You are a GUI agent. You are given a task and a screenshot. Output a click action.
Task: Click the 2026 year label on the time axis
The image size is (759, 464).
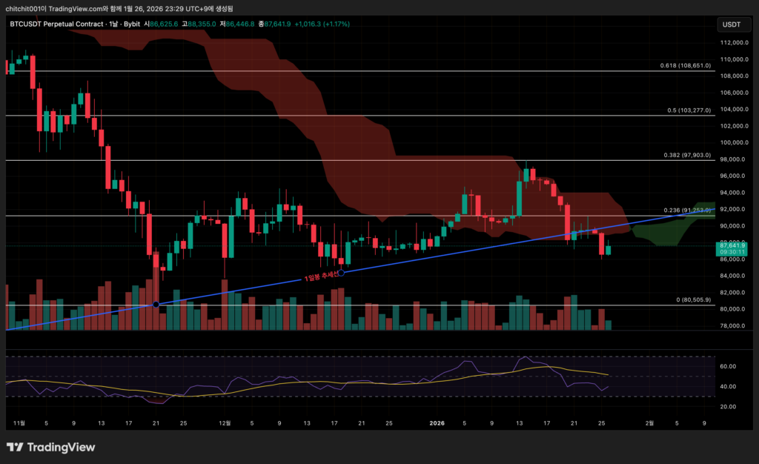click(x=437, y=423)
